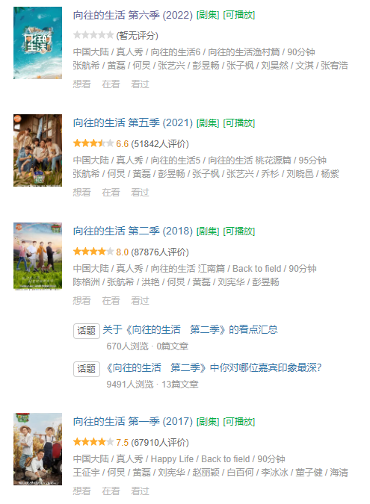Mark Season 6 as 看过
The width and height of the screenshot is (370, 504).
click(x=140, y=84)
